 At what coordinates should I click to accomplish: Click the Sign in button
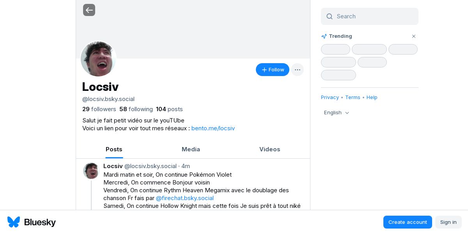pos(448,222)
